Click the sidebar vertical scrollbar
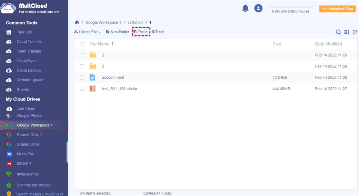This screenshot has height=196, width=359. (67, 152)
